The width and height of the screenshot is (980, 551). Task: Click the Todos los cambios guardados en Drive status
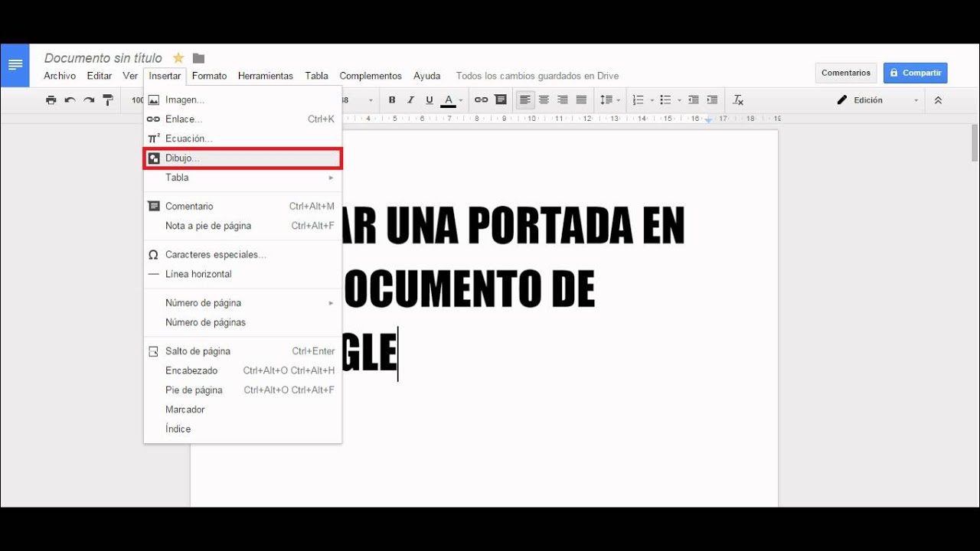click(537, 76)
